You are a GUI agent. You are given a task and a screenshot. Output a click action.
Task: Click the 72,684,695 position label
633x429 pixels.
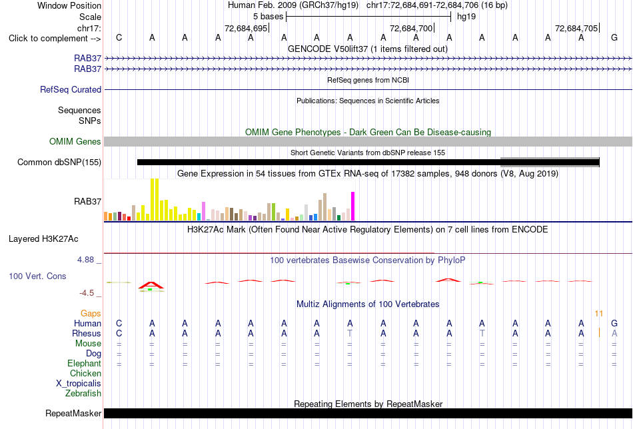tap(246, 28)
